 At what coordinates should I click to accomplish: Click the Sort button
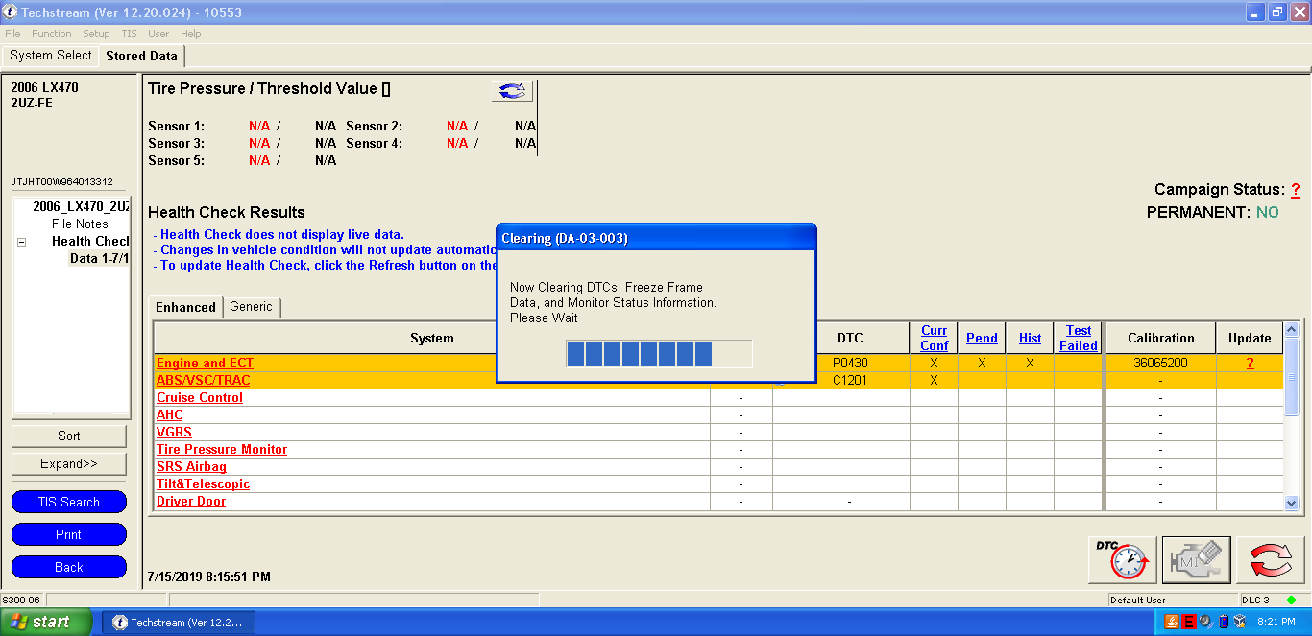69,436
